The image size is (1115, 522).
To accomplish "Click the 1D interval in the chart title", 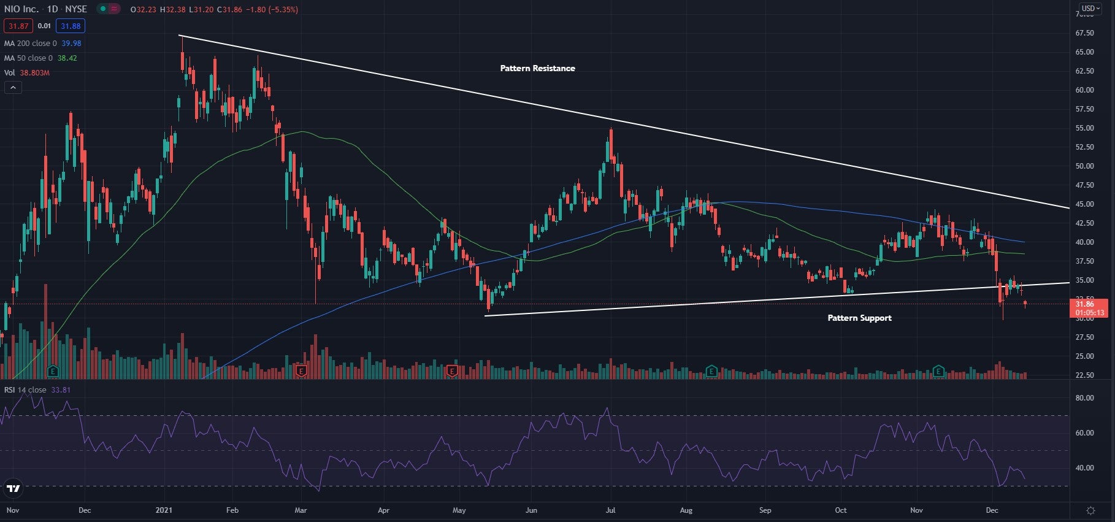I will pos(52,9).
